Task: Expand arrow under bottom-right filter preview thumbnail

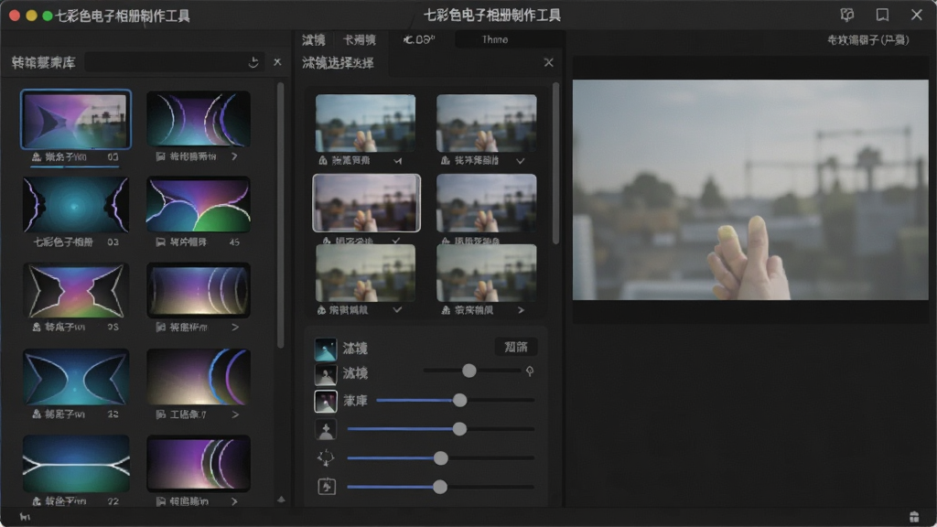Action: (521, 310)
